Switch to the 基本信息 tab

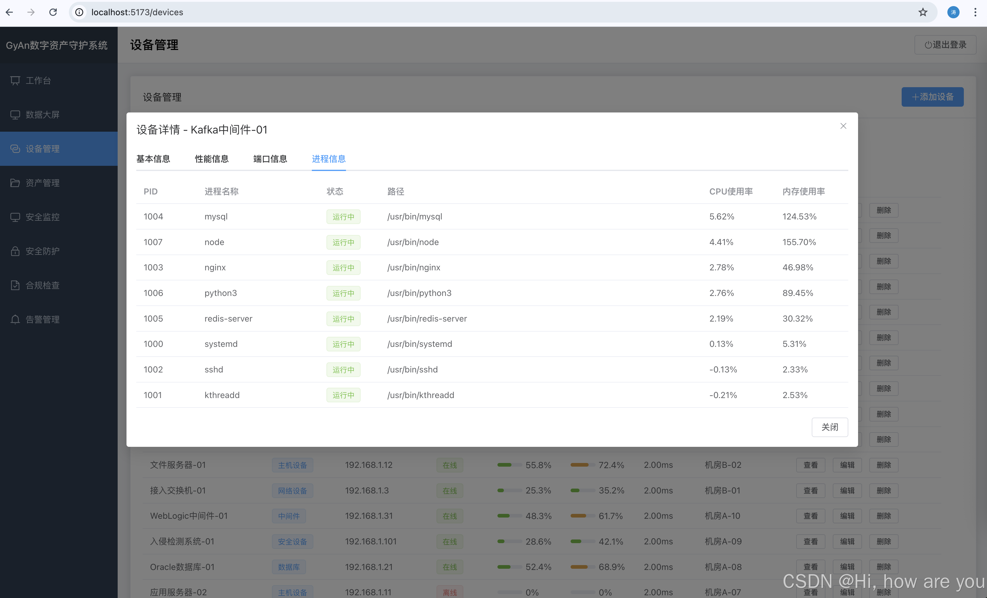pos(153,159)
